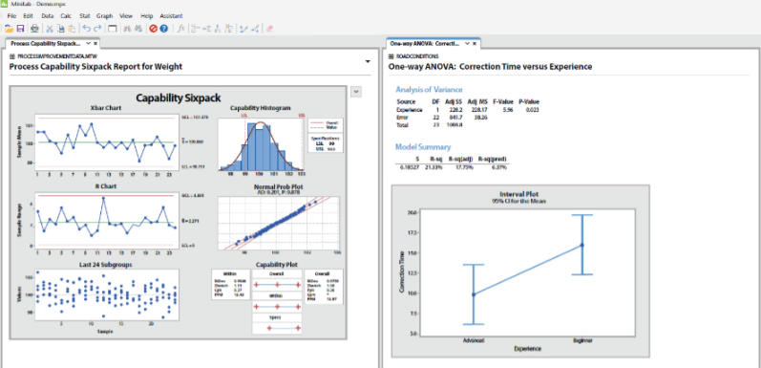761x368 pixels.
Task: Open Help with the blue question icon
Action: (x=164, y=29)
